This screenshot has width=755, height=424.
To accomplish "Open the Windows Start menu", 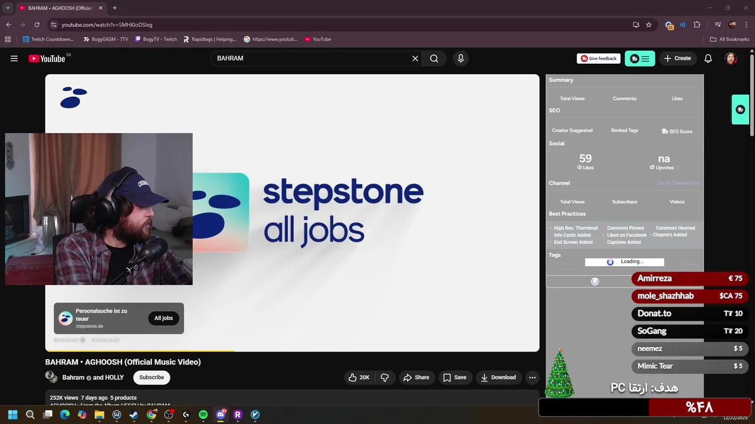I will [13, 415].
